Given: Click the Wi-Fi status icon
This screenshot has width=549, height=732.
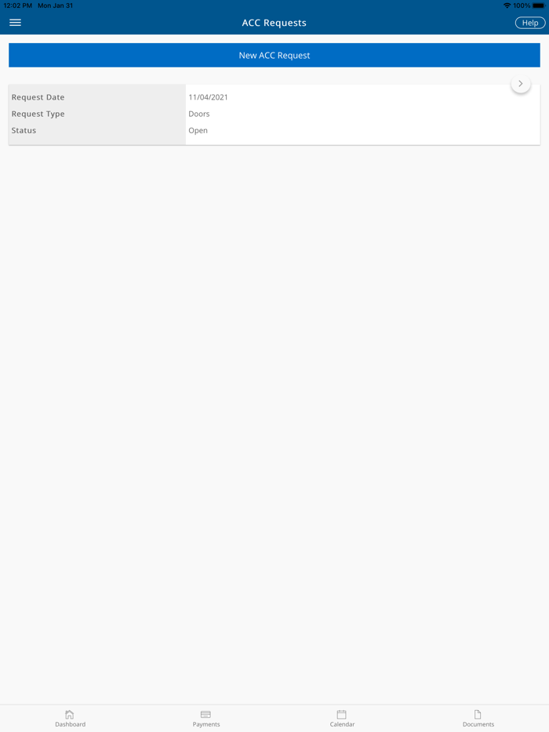Looking at the screenshot, I should pos(507,5).
